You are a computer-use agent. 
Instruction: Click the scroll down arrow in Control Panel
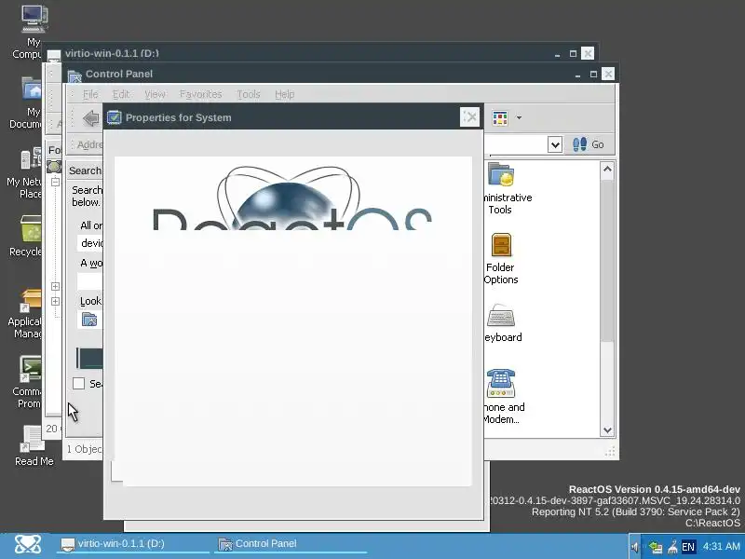[607, 429]
